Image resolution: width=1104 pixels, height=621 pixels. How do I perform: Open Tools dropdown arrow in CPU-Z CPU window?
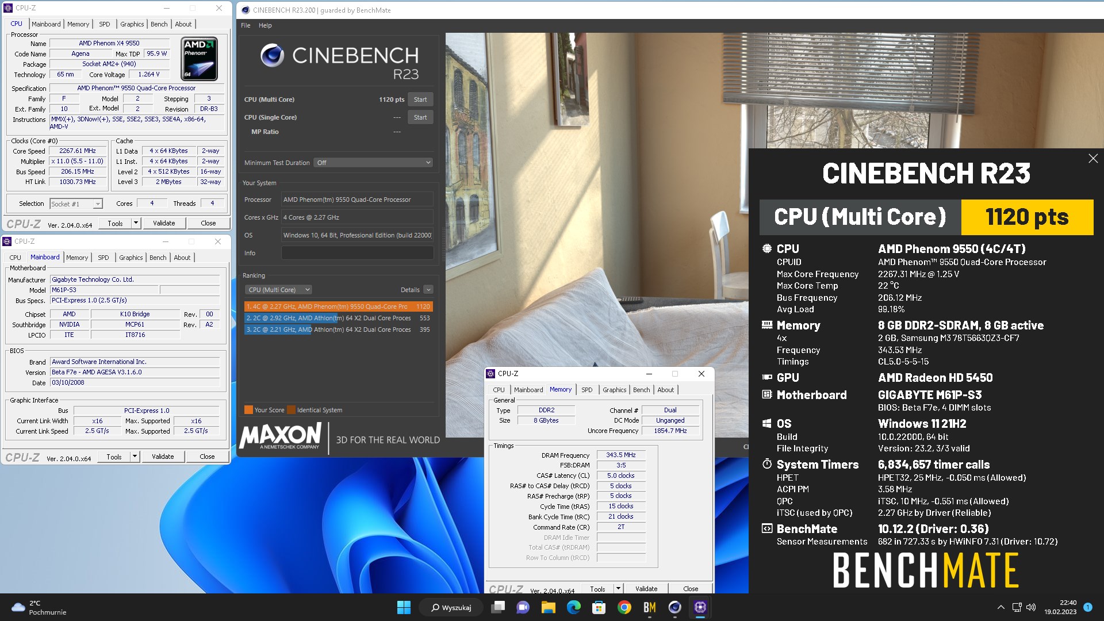(x=136, y=223)
